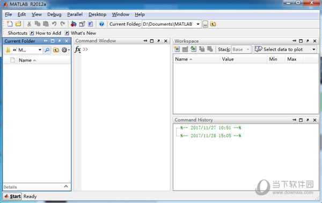Sort Current Folder by Name column
The width and height of the screenshot is (322, 203).
44,61
